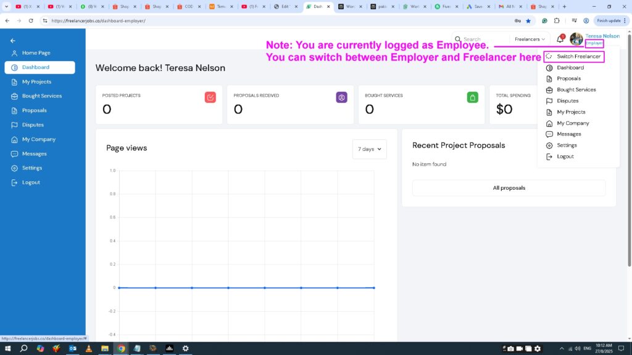Image resolution: width=632 pixels, height=355 pixels.
Task: Open the Windows taskbar search icon
Action: point(23,348)
